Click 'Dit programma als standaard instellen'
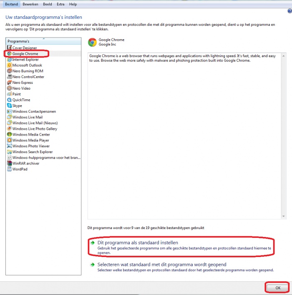Image resolution: width=292 pixels, height=295 pixels. coord(138,243)
